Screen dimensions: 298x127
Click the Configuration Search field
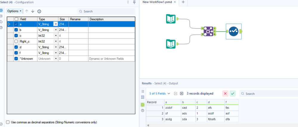point(106,11)
